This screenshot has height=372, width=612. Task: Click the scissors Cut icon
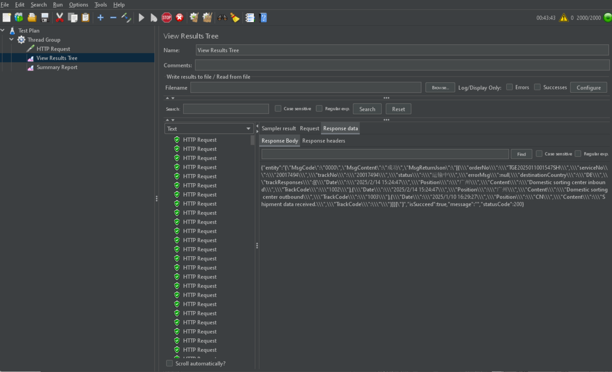pyautogui.click(x=60, y=18)
